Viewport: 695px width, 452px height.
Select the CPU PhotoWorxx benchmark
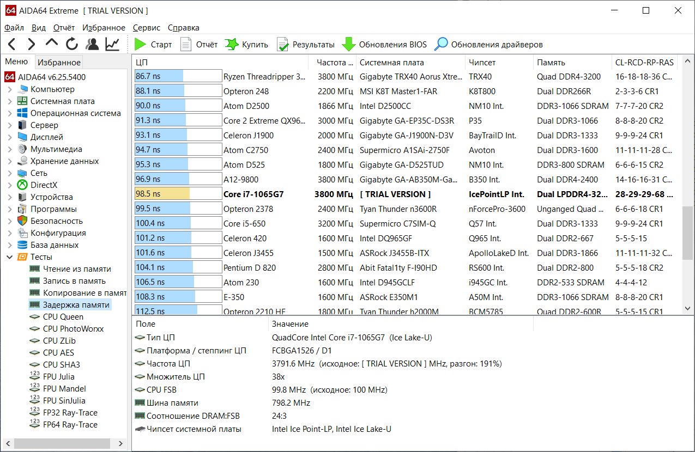[67, 329]
